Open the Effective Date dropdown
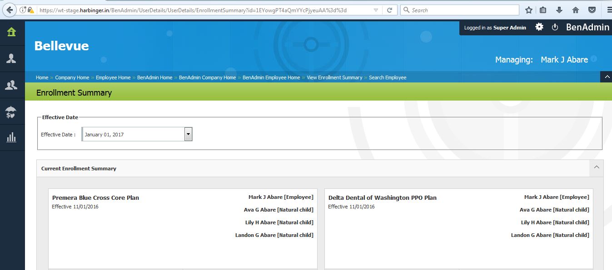 coord(188,134)
